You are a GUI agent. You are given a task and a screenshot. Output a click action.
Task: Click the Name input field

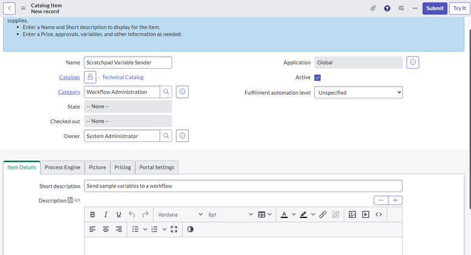tap(128, 63)
